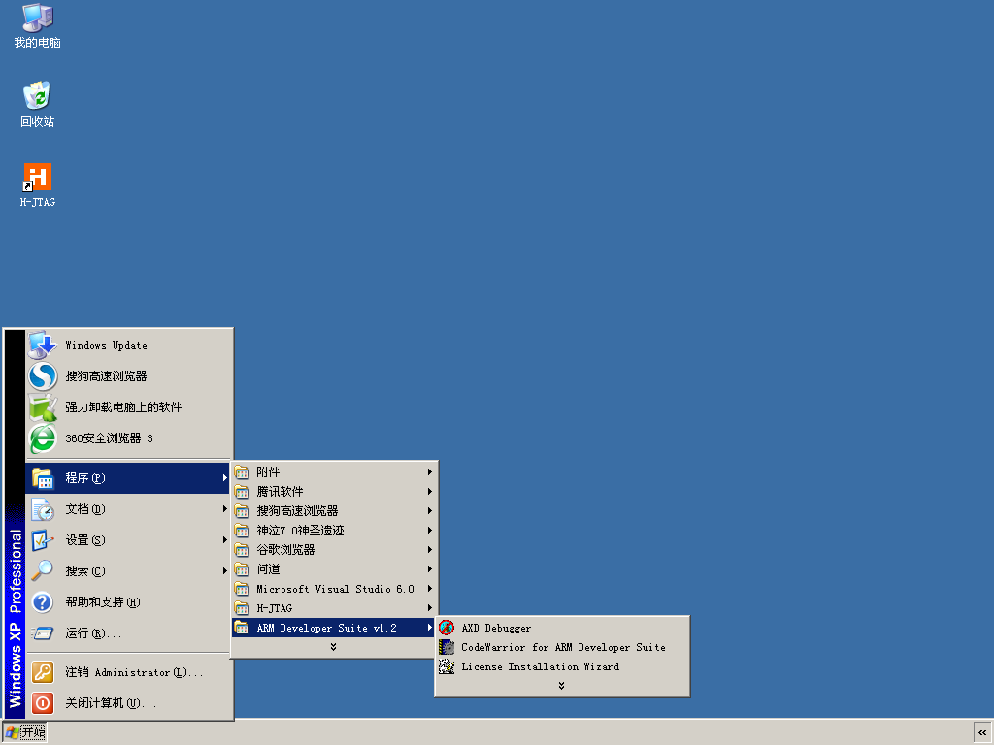Viewport: 994px width, 745px height.
Task: Click the 附件 folder icon
Action: tap(242, 472)
